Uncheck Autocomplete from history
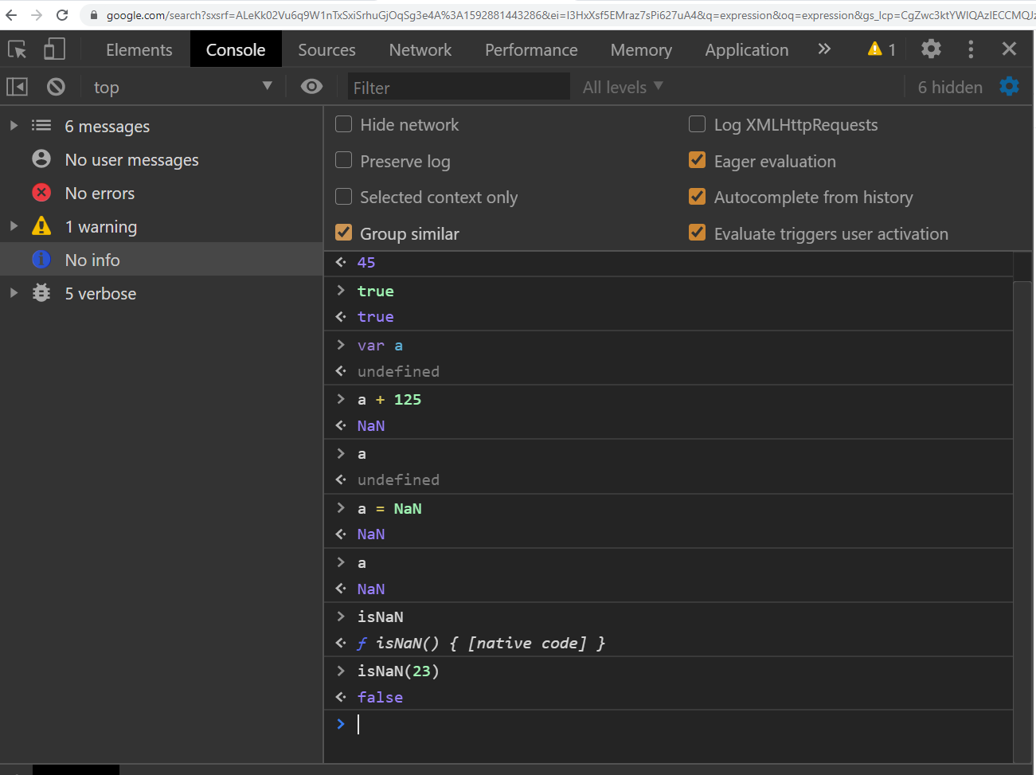1036x775 pixels. click(698, 197)
